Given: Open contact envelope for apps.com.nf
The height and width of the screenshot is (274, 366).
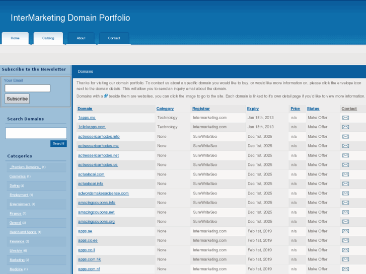Looking at the screenshot, I should [345, 268].
